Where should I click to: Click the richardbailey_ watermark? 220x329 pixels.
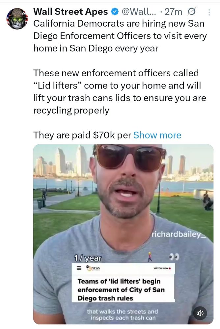click(x=179, y=234)
